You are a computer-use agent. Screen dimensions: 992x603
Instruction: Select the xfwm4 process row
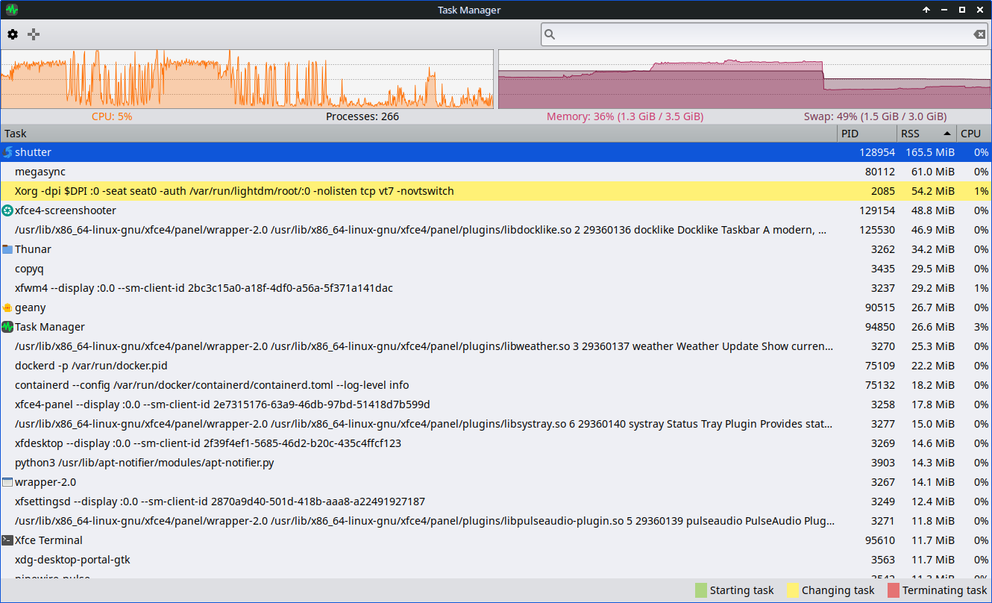[496, 288]
